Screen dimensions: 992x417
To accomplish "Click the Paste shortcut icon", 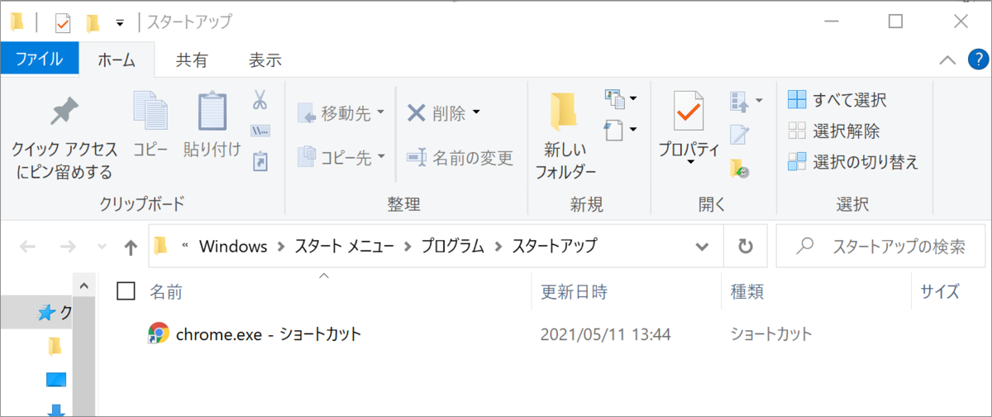I will coord(260,161).
